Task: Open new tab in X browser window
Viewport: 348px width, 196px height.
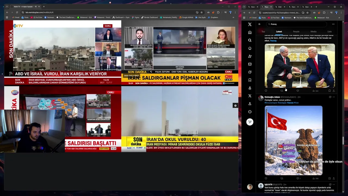Action: coord(316,7)
